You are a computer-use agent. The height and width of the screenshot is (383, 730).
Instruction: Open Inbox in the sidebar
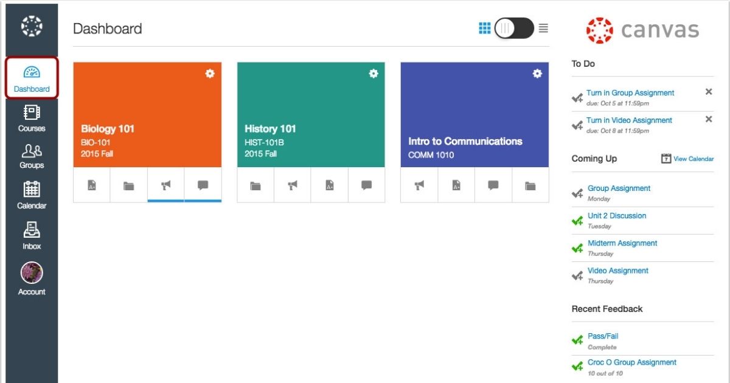tap(32, 235)
